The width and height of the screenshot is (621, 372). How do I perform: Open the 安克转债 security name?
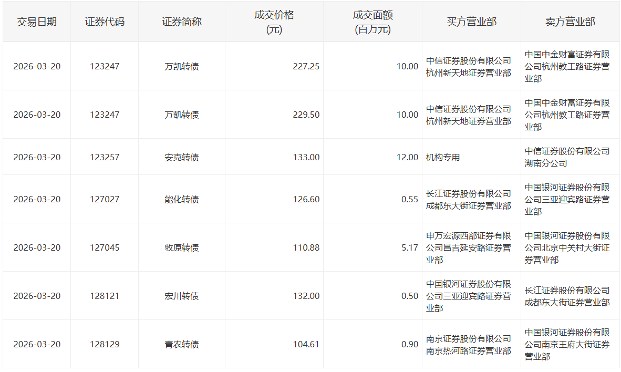coord(182,157)
